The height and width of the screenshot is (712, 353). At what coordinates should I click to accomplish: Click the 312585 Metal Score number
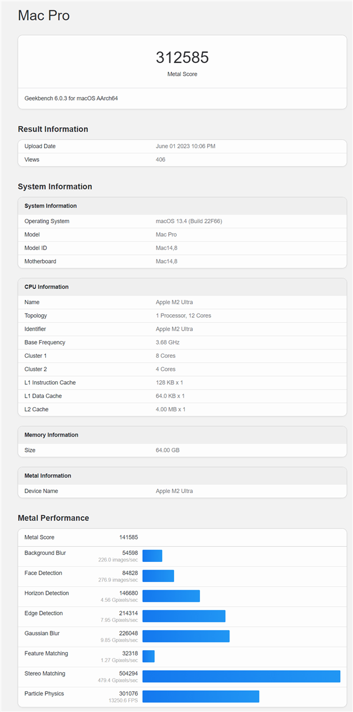pos(182,58)
